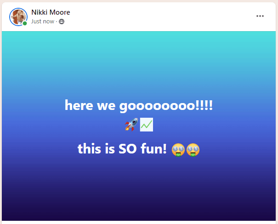Click the word "this" in the post
The image size is (278, 224).
click(x=90, y=149)
